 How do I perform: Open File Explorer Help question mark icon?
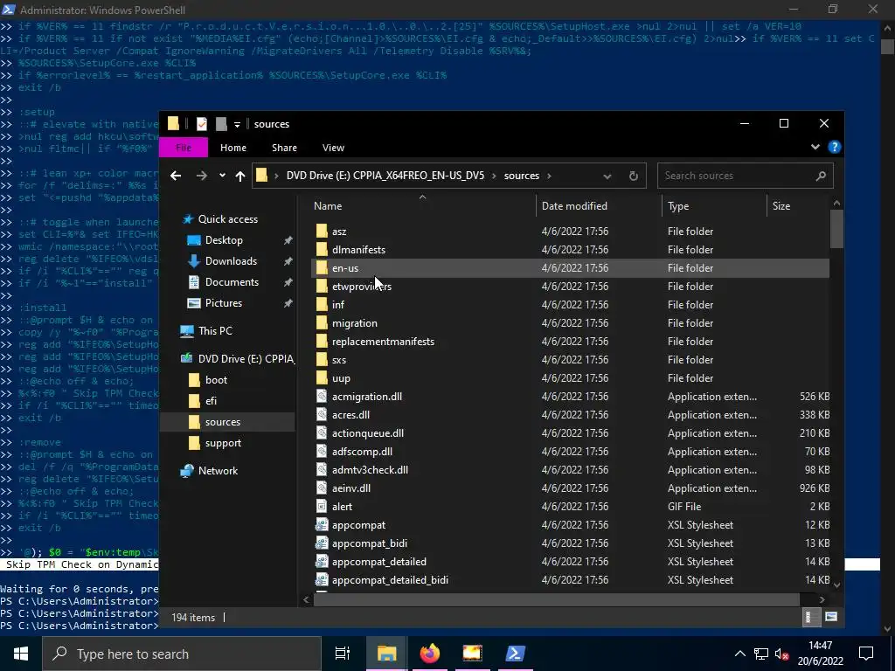[x=835, y=147]
